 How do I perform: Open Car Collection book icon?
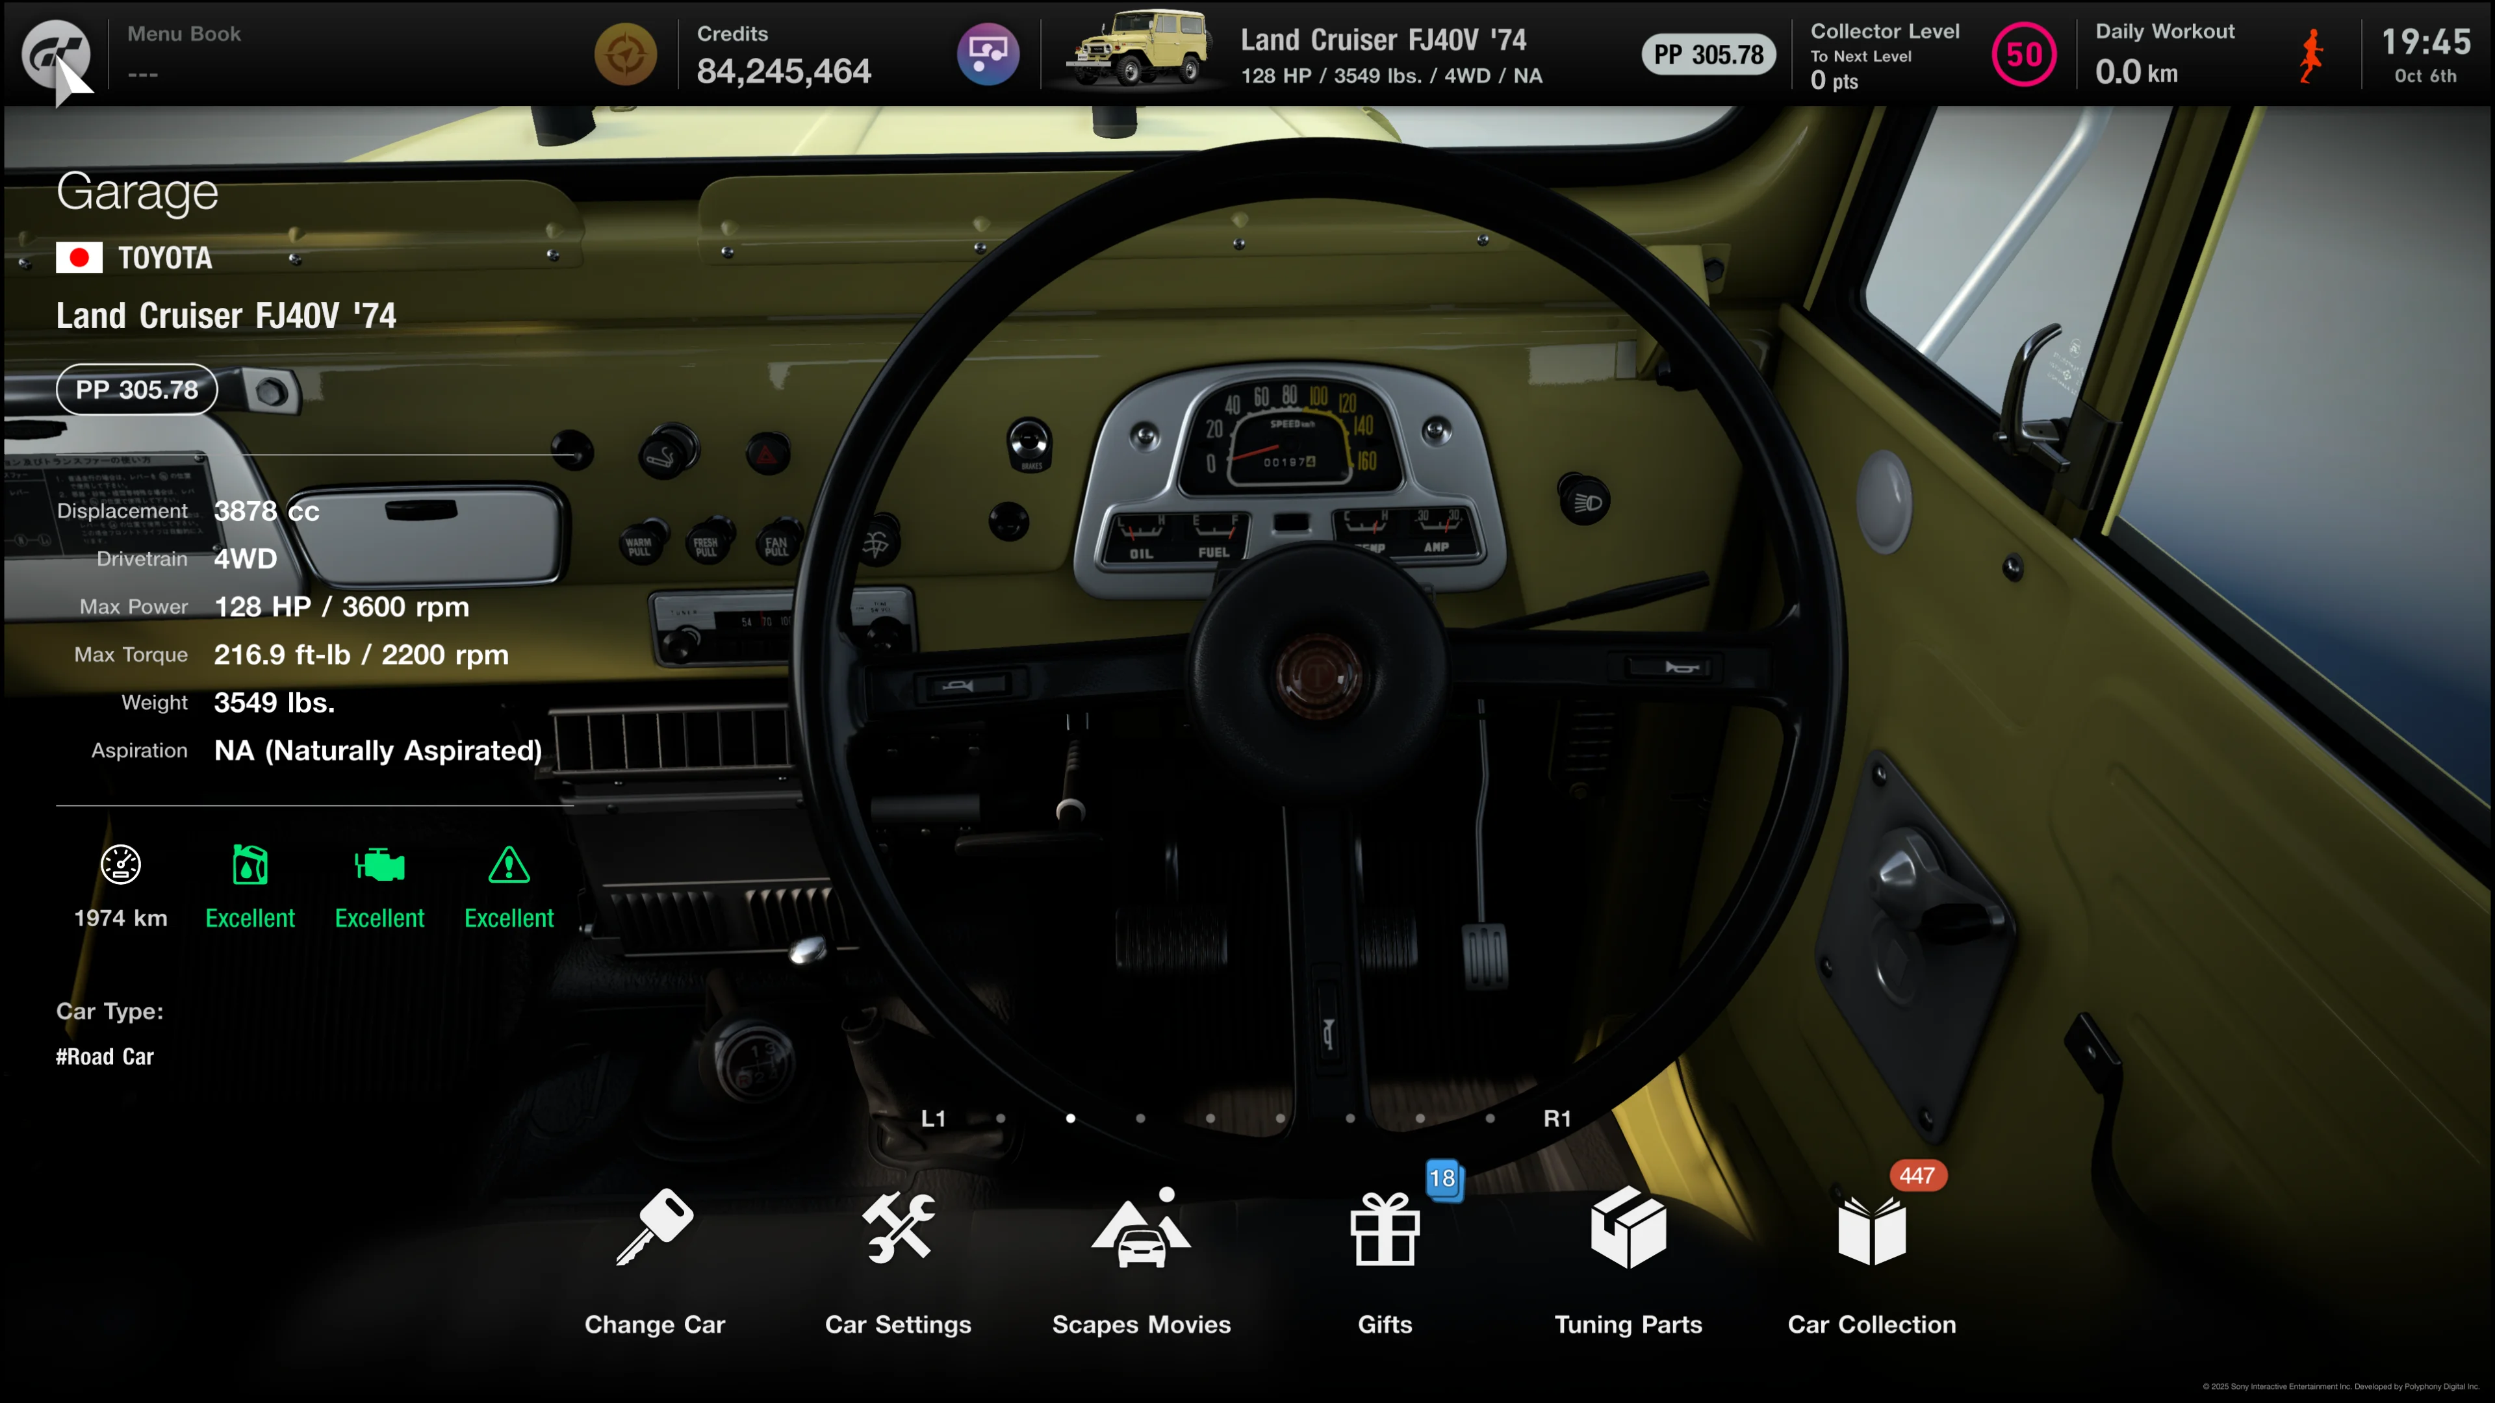click(x=1871, y=1230)
